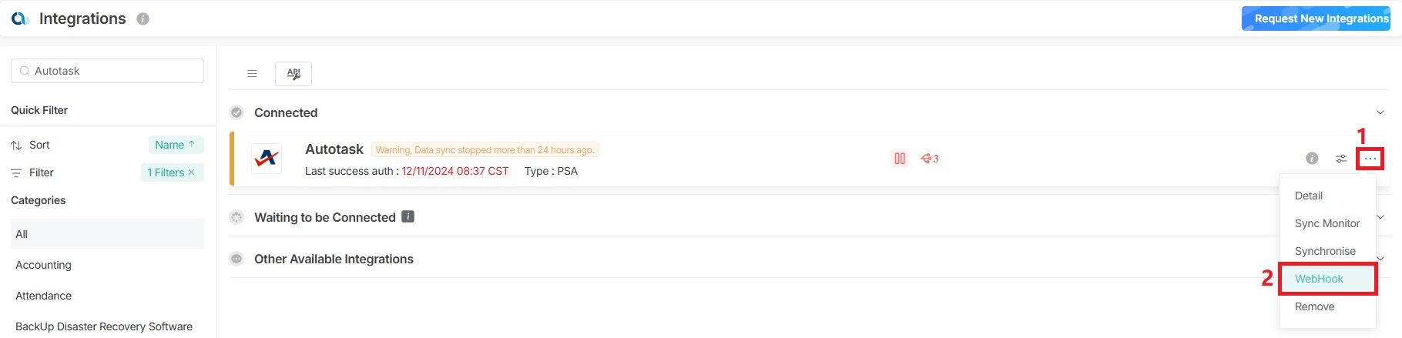Collapse the Connected section
This screenshot has width=1402, height=338.
tap(1380, 112)
